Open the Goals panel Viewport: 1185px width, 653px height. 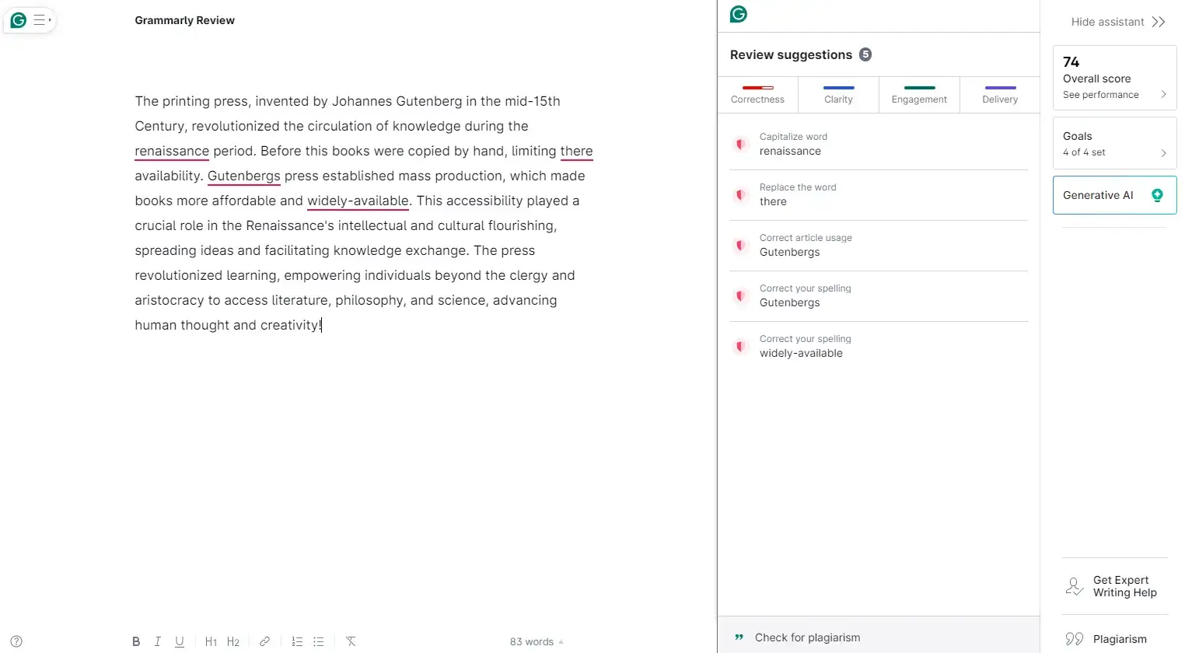(1113, 143)
